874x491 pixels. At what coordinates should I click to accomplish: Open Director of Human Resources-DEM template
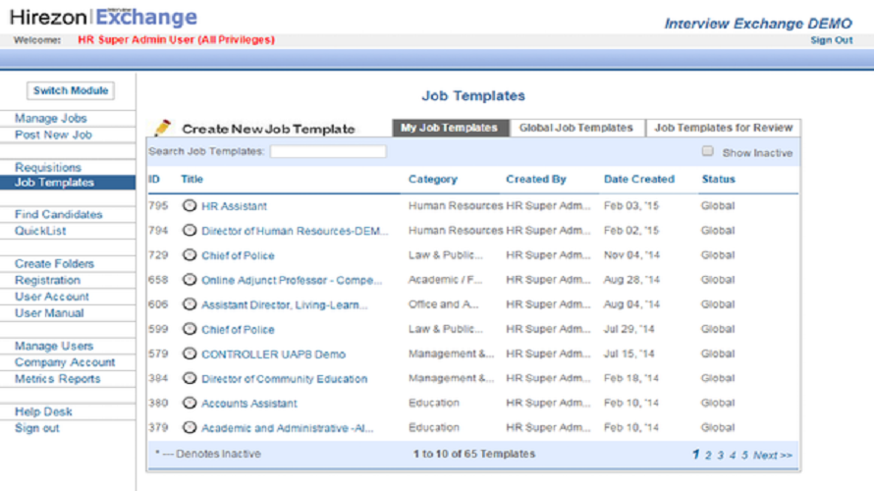pyautogui.click(x=295, y=231)
